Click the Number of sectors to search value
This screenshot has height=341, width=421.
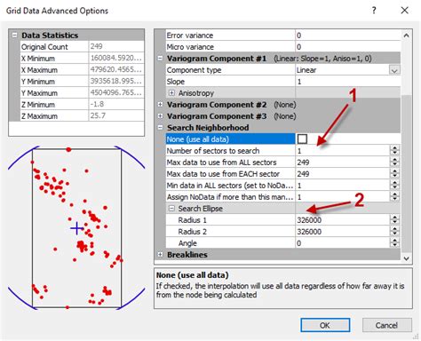[x=343, y=151]
